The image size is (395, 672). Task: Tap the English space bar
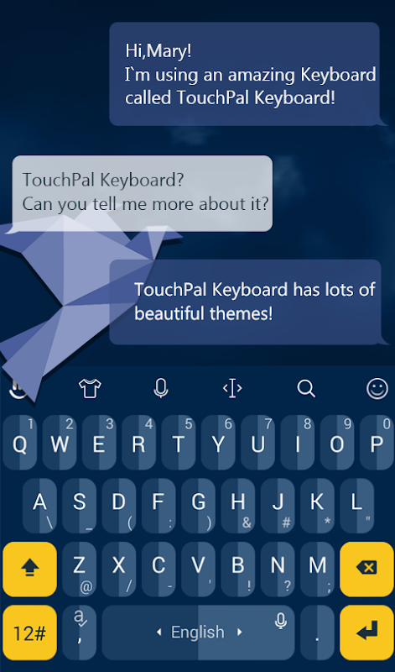pos(198,633)
